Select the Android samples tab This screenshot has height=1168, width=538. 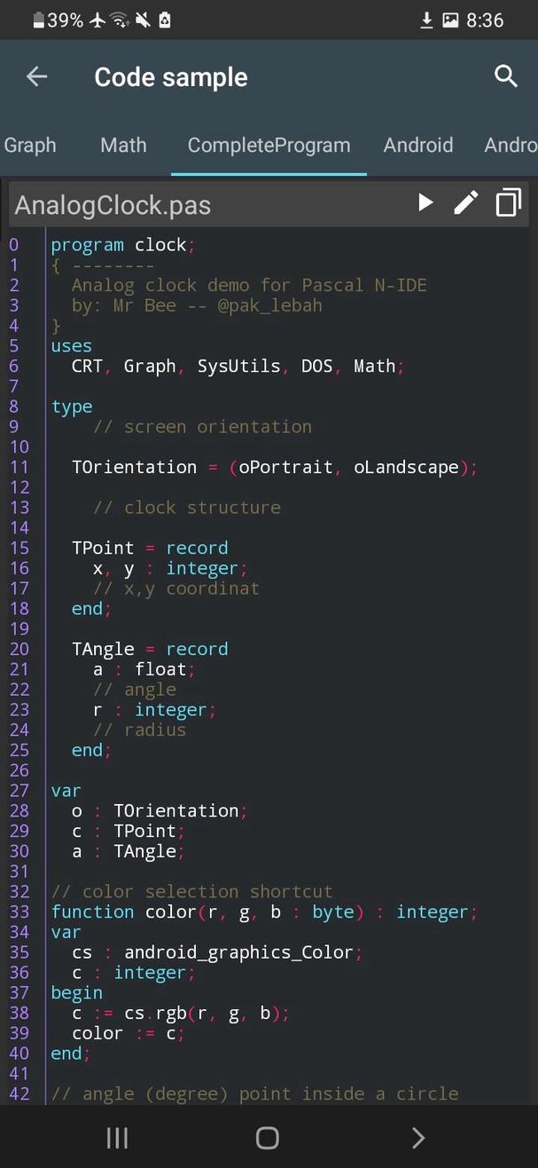pyautogui.click(x=417, y=145)
